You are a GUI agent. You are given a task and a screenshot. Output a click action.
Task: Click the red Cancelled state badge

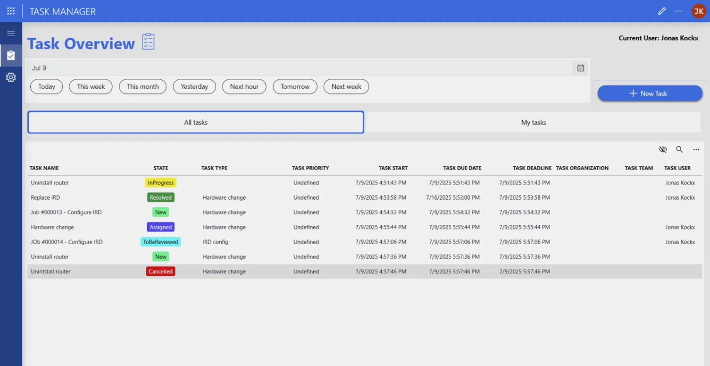click(161, 272)
